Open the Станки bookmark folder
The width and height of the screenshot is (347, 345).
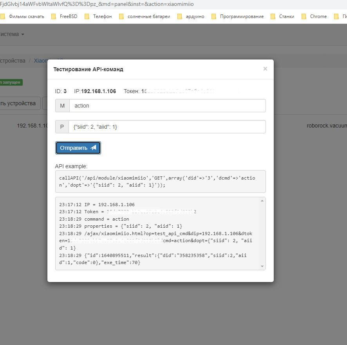click(x=286, y=16)
